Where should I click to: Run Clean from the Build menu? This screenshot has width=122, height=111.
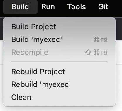(x=59, y=97)
